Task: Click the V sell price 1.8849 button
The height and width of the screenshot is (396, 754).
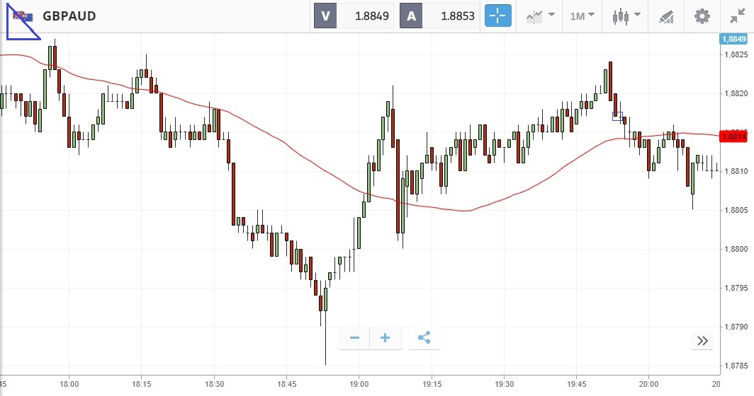Action: click(x=353, y=16)
